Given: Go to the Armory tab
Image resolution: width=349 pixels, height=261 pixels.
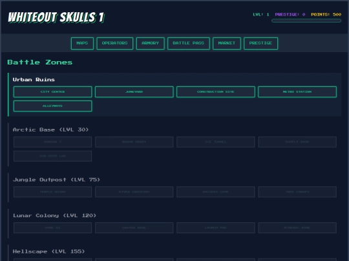Looking at the screenshot, I should tap(150, 43).
